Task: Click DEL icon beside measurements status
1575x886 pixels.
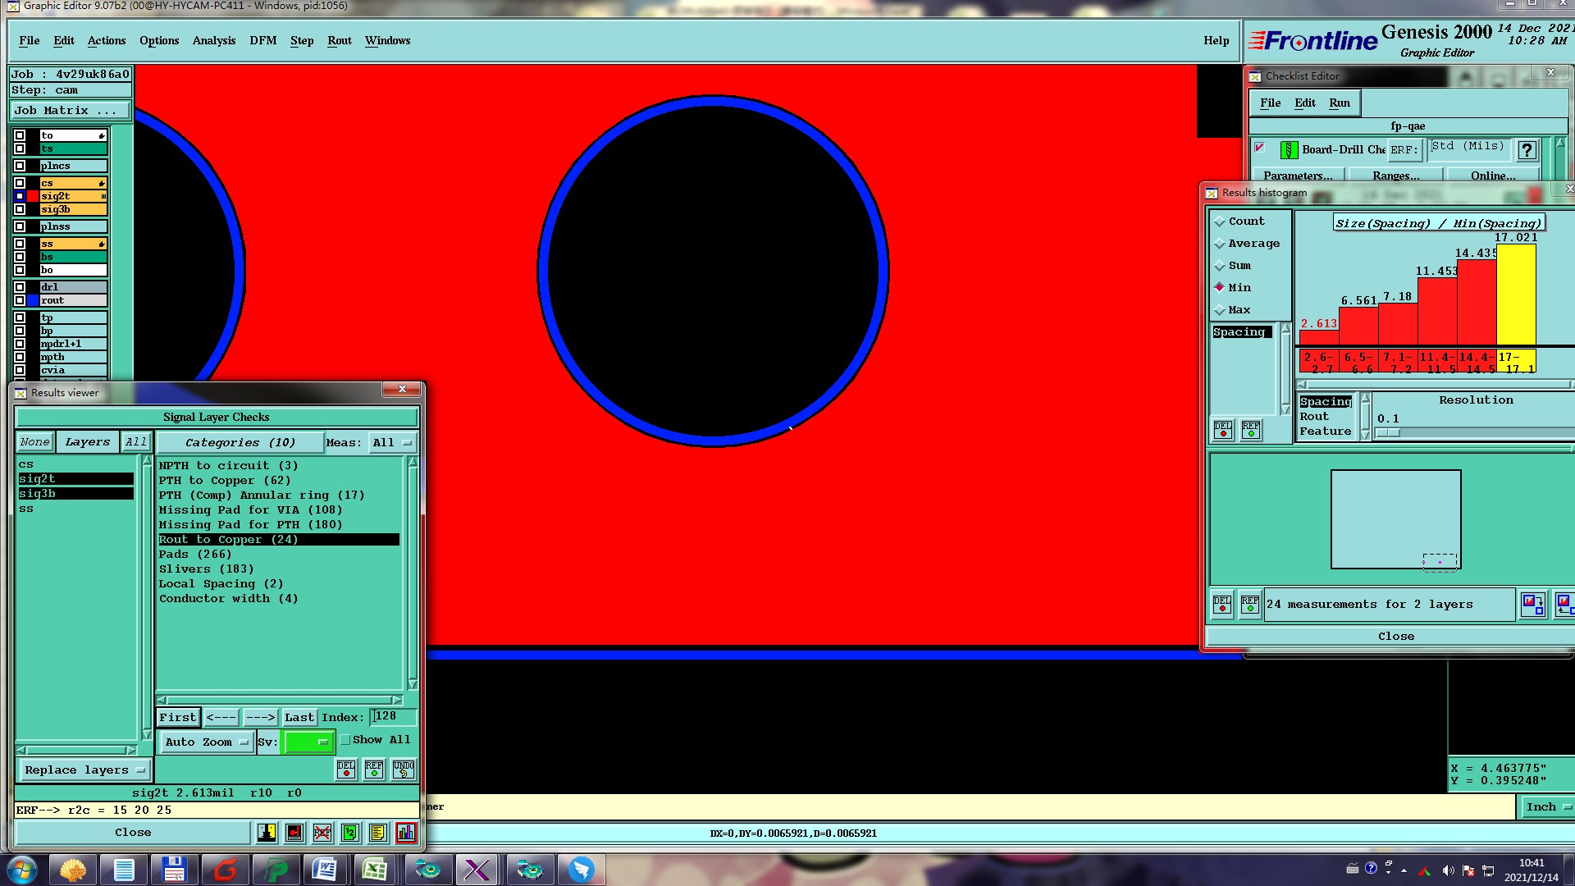Action: (1222, 605)
